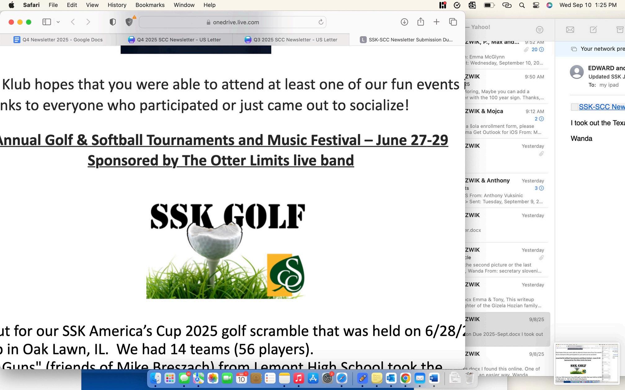Click the Safari back navigation arrow

(x=73, y=22)
